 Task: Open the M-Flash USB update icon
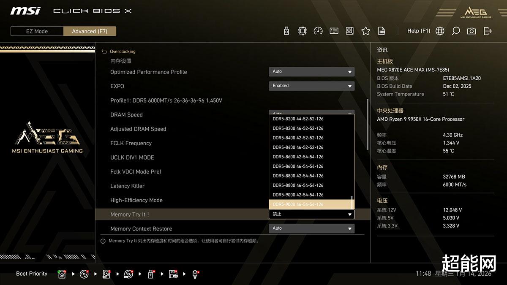pos(286,31)
